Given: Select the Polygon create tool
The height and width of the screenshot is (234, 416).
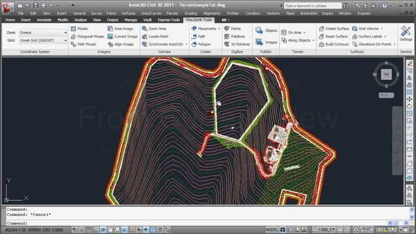Looking at the screenshot, I should click(x=201, y=44).
